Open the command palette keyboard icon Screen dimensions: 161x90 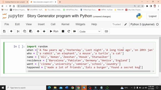click(x=106, y=31)
